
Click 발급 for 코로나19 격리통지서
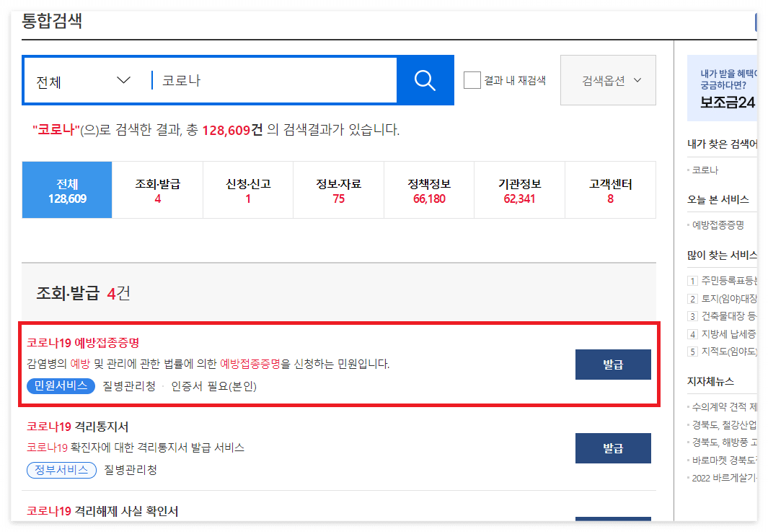(612, 448)
